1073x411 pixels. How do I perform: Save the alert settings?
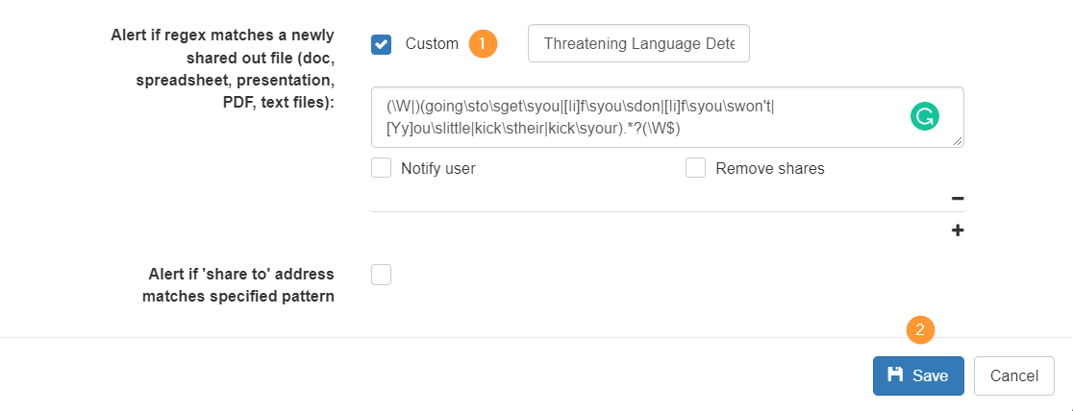pos(918,375)
